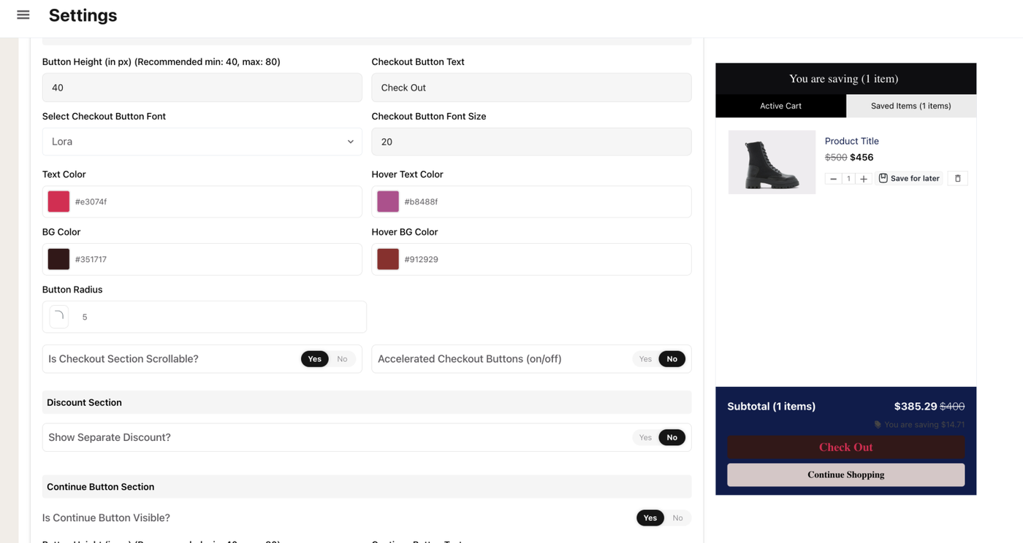1023x543 pixels.
Task: Click the Button Radius corner icon
Action: [58, 317]
